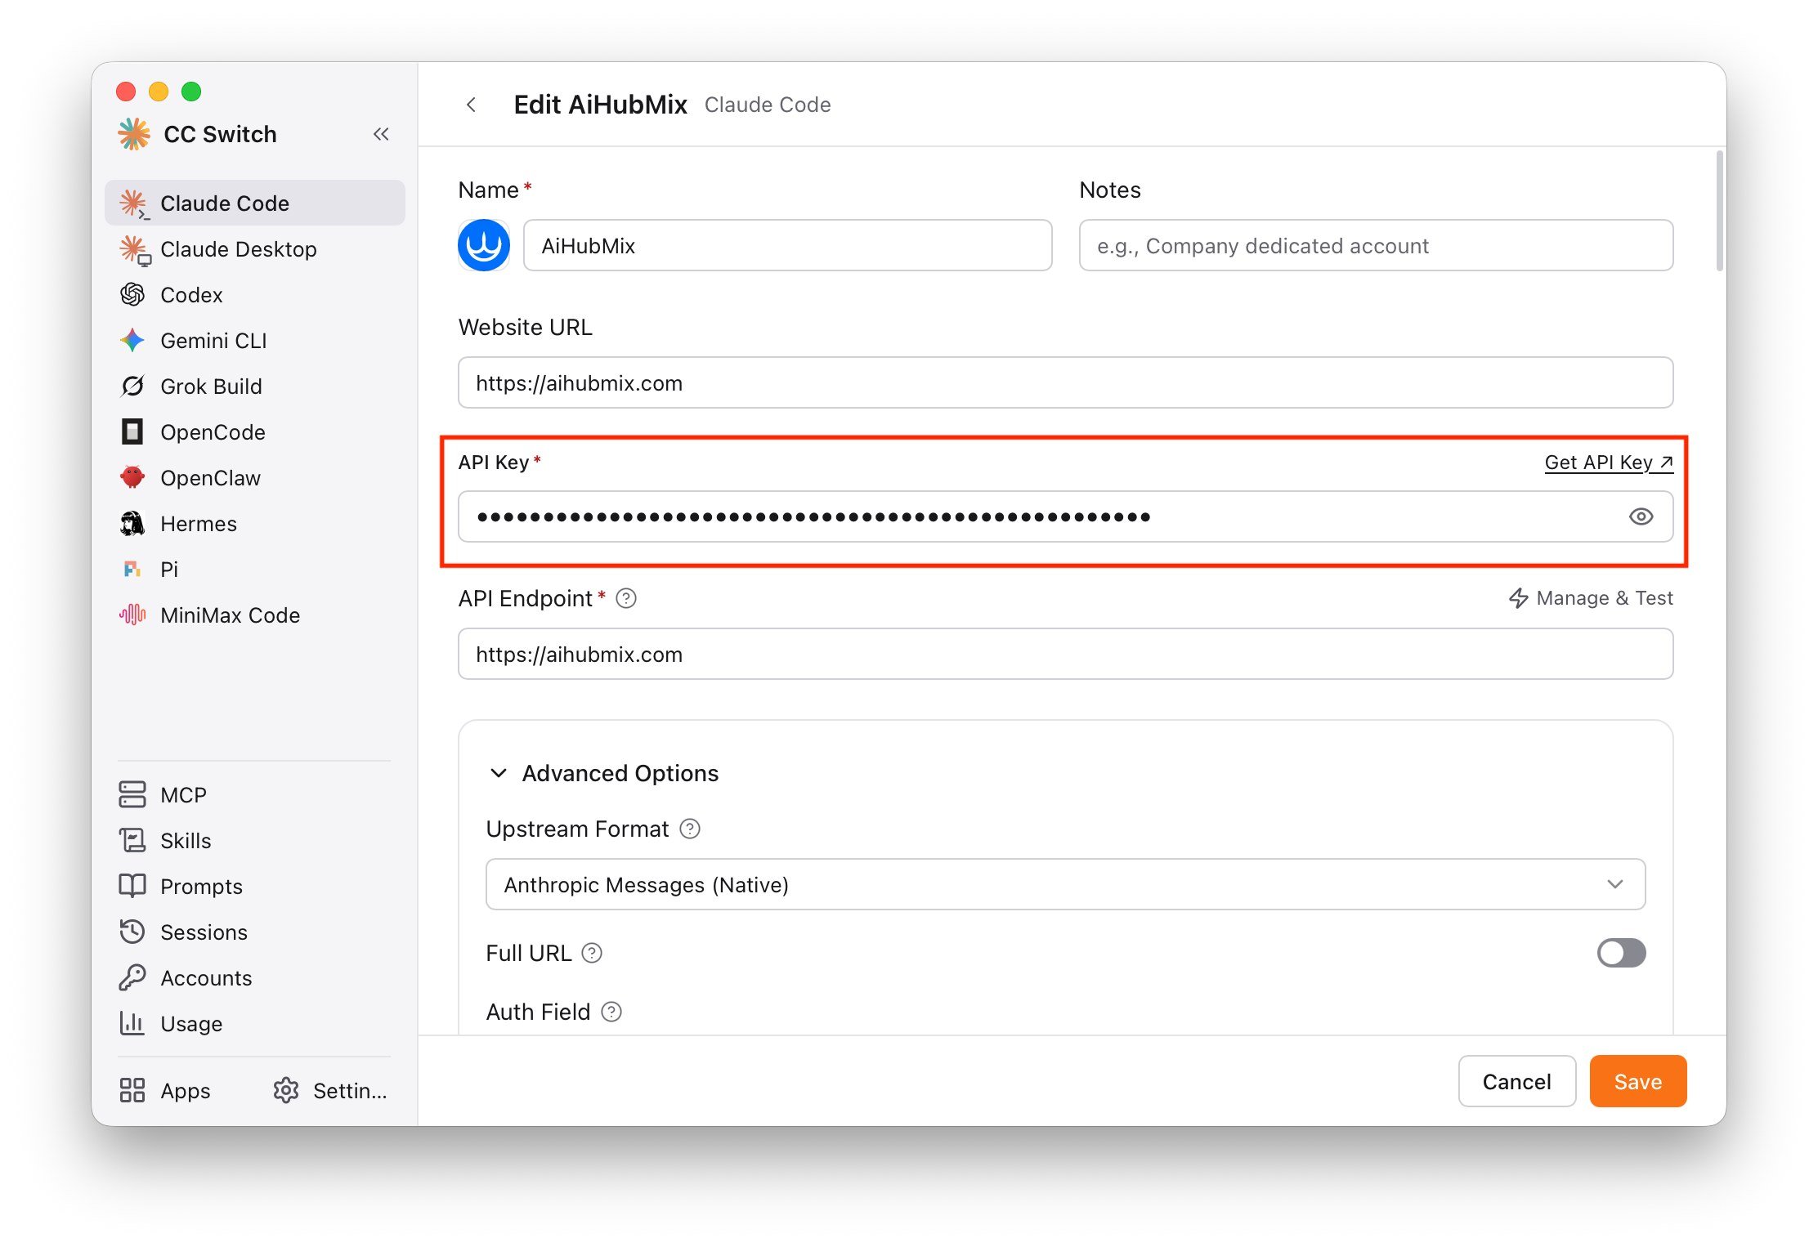This screenshot has width=1818, height=1247.
Task: Click Upstream Format help question icon
Action: coord(690,829)
